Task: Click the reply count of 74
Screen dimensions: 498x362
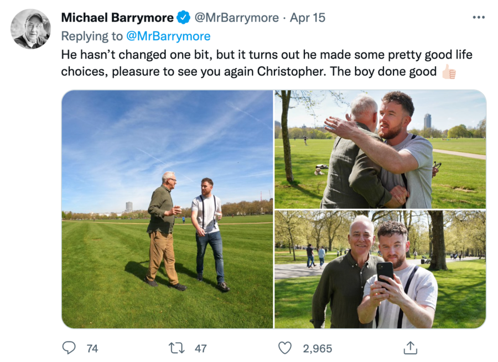Action: tap(92, 348)
